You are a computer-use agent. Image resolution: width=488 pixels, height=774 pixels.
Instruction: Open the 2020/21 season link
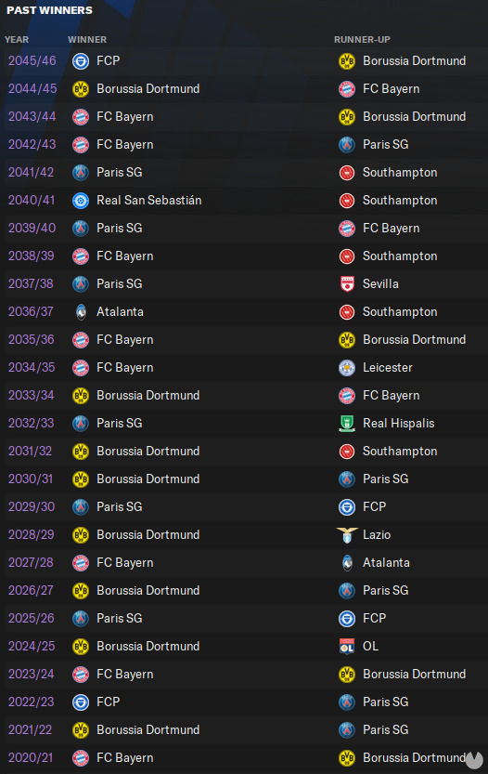[x=31, y=757]
